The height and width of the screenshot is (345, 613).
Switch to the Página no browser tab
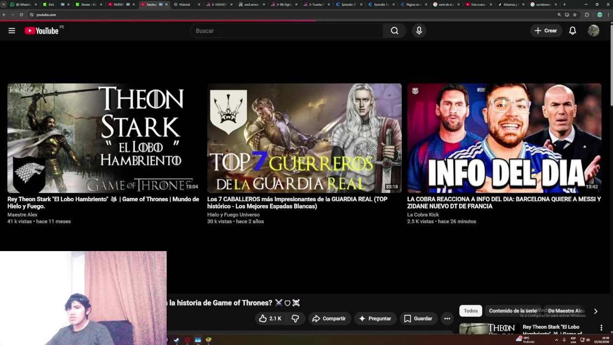coord(413,4)
